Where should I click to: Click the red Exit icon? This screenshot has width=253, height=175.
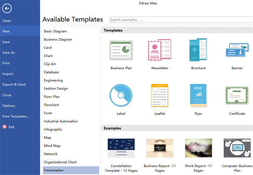(x=4, y=127)
